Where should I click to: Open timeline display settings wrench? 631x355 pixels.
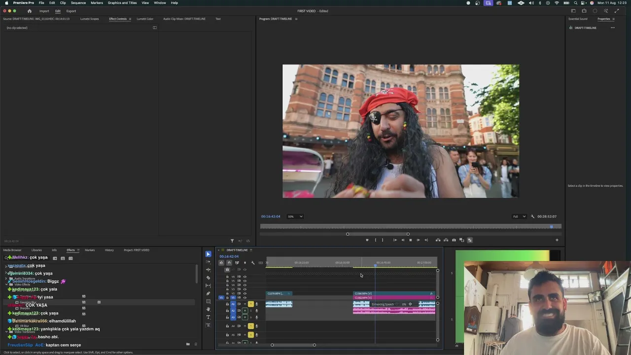click(253, 263)
